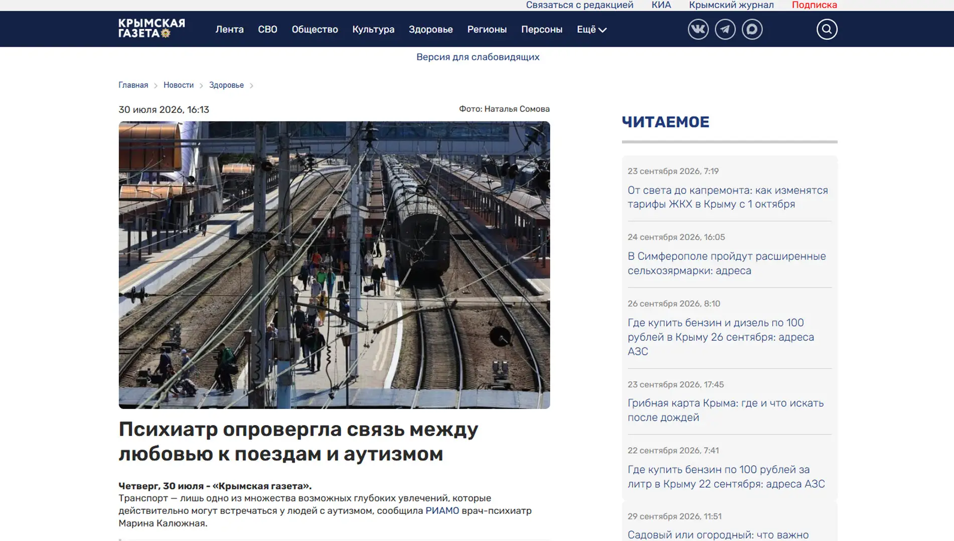Open the Новости breadcrumb
Image resolution: width=954 pixels, height=541 pixels.
pyautogui.click(x=179, y=85)
